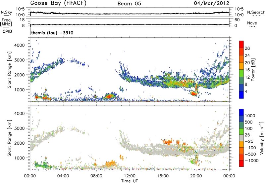Click the '4000' tick of the power panel

click(20, 45)
